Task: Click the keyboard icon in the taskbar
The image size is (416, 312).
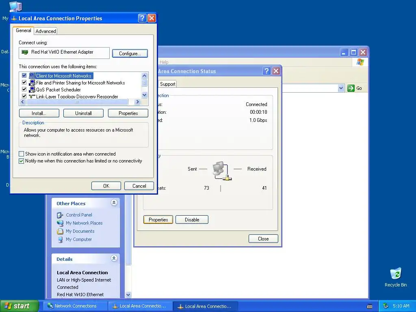Action: tap(370, 306)
